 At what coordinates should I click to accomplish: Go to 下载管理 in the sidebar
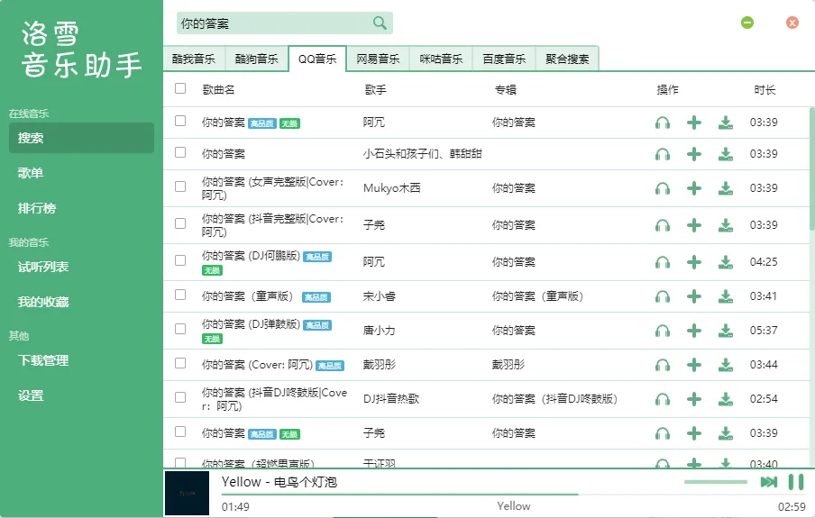point(43,360)
